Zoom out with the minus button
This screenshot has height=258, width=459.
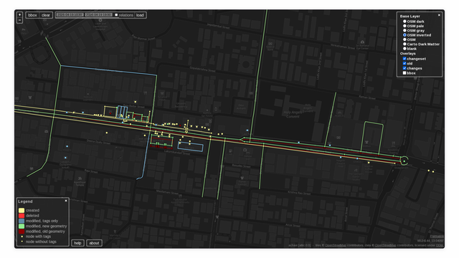coord(19,20)
